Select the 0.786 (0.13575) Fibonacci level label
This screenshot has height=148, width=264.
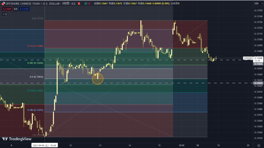[x=35, y=110]
